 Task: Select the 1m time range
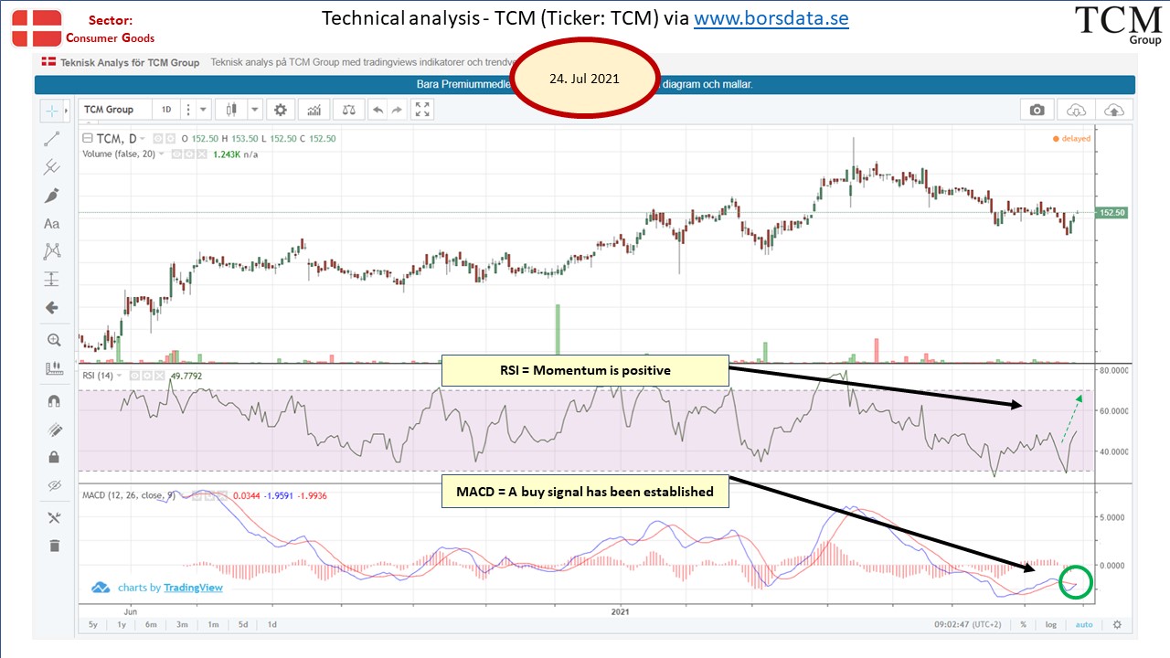point(213,624)
